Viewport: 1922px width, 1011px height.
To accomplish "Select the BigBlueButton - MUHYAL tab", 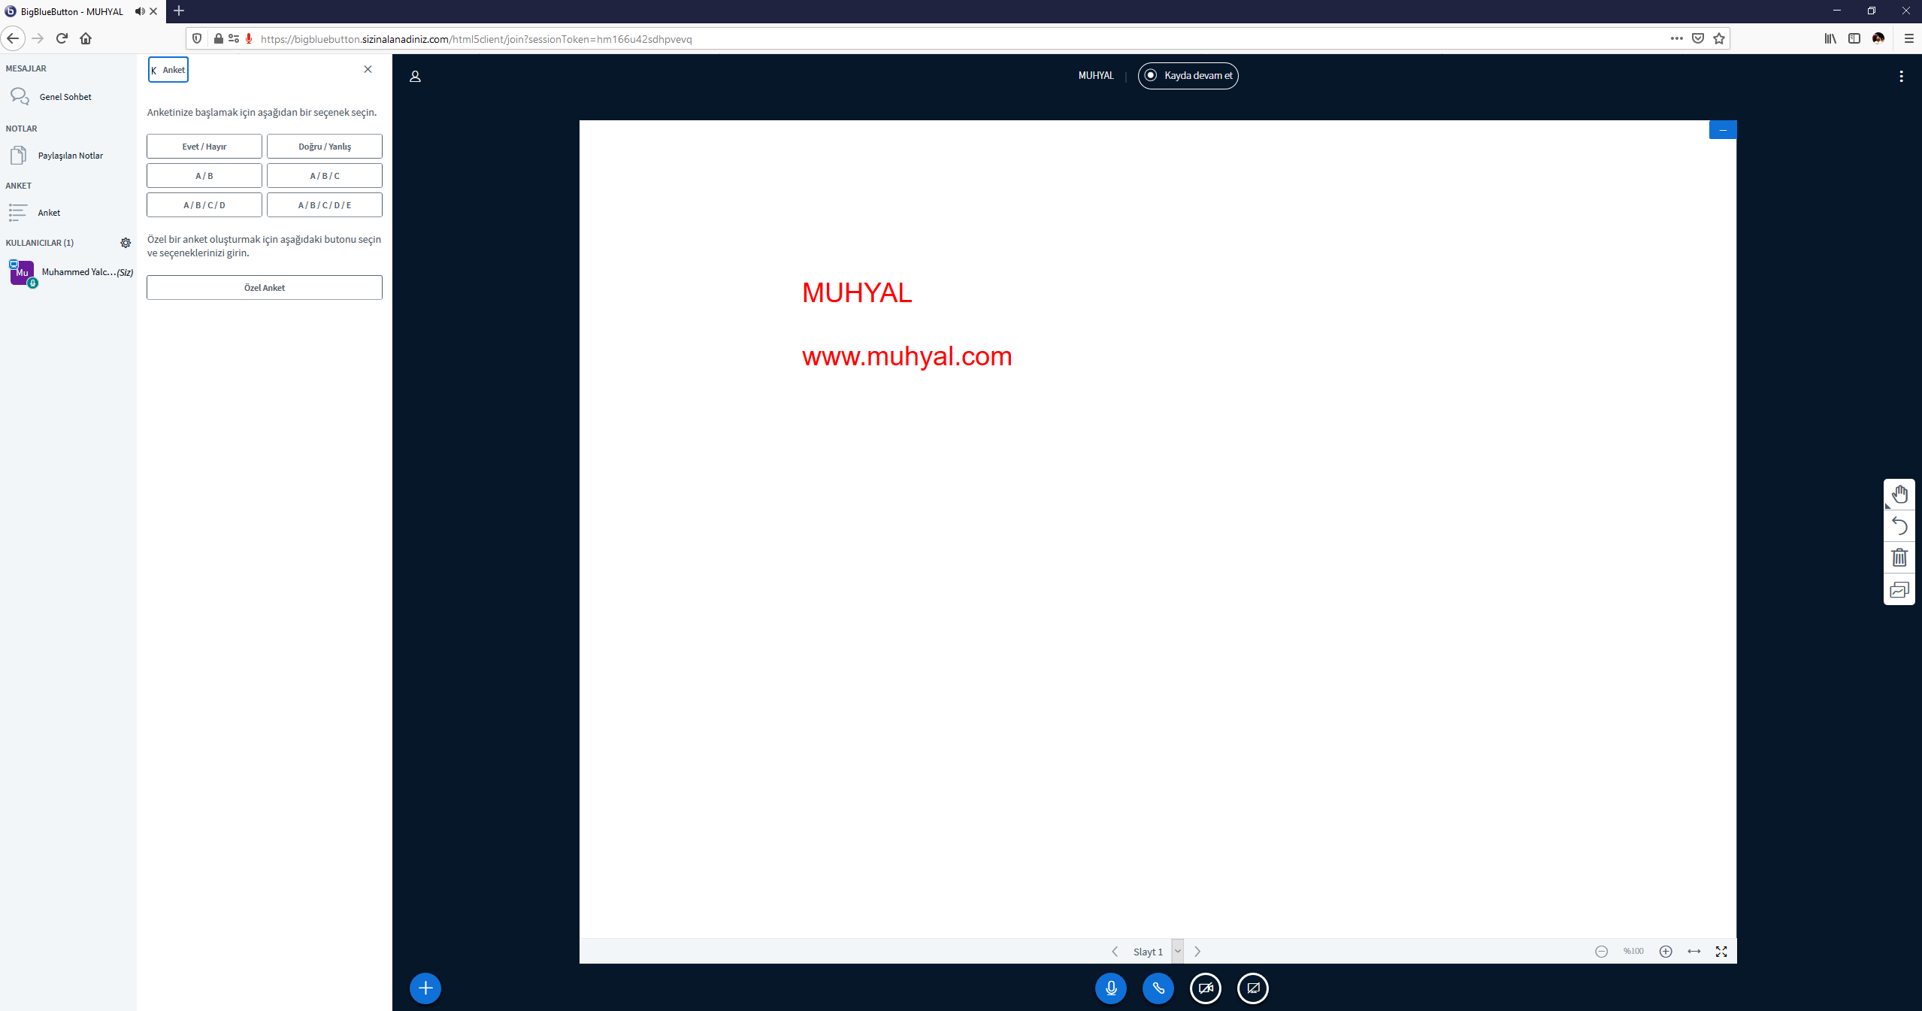I will coord(72,11).
